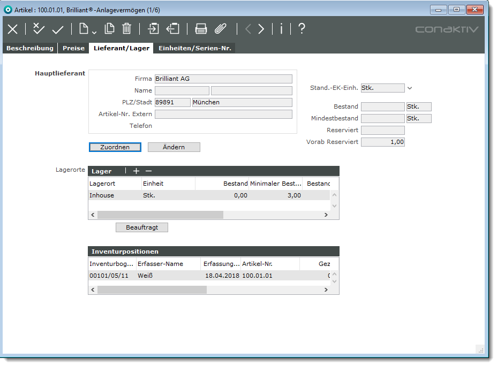Open attachments with the paperclip icon
Viewport: 497px width, 366px height.
(221, 29)
